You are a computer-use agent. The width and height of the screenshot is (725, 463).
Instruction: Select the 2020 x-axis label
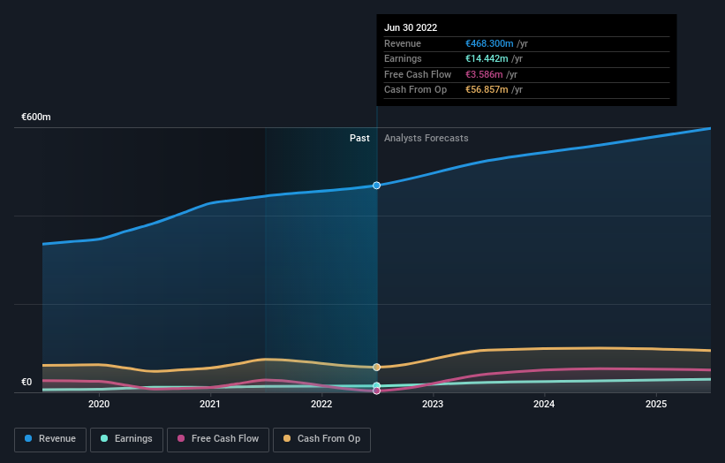tap(99, 404)
